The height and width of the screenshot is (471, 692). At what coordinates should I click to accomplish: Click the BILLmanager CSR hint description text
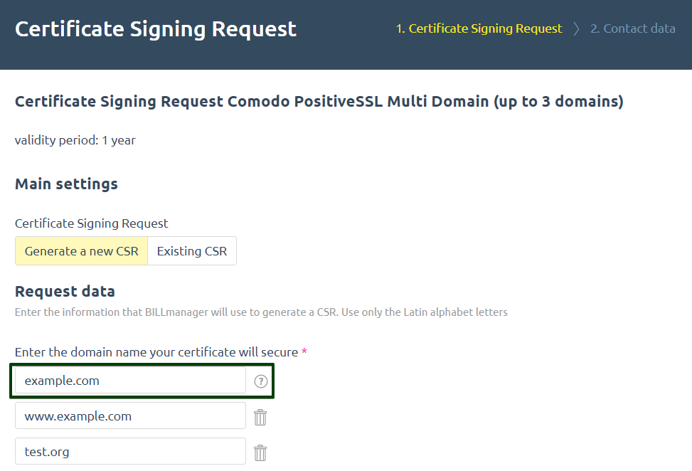click(261, 312)
